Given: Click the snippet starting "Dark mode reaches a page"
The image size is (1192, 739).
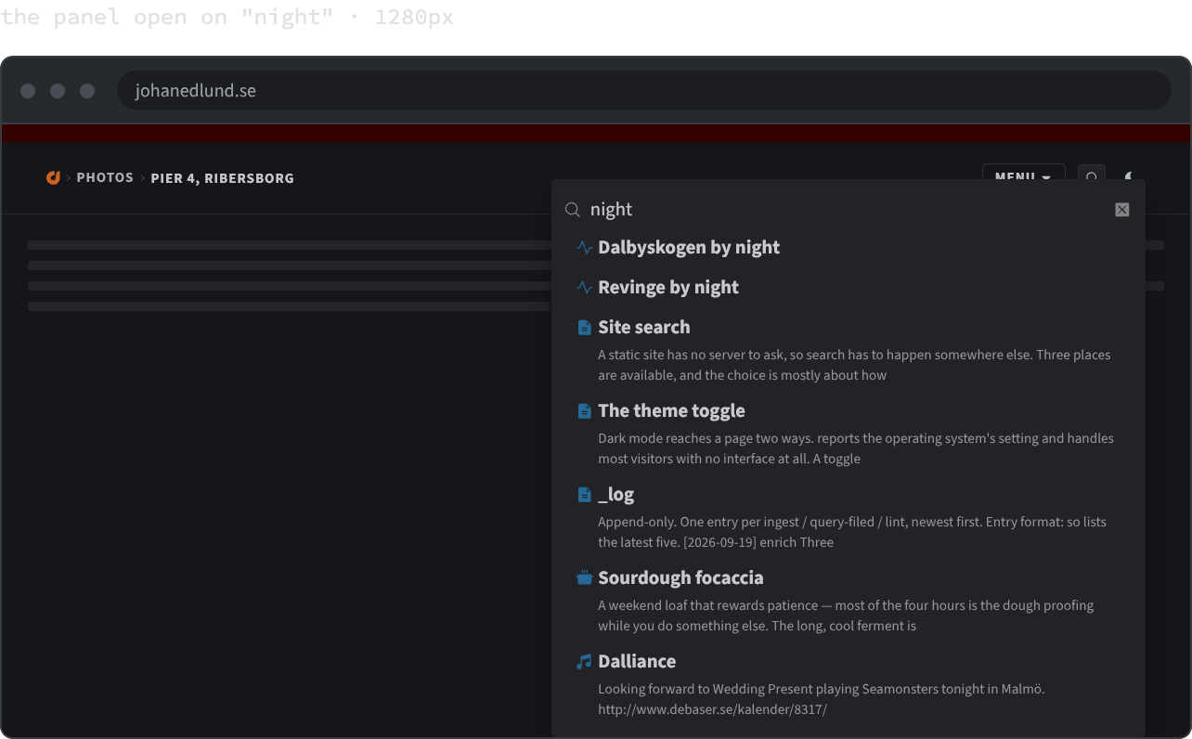Looking at the screenshot, I should coord(856,448).
